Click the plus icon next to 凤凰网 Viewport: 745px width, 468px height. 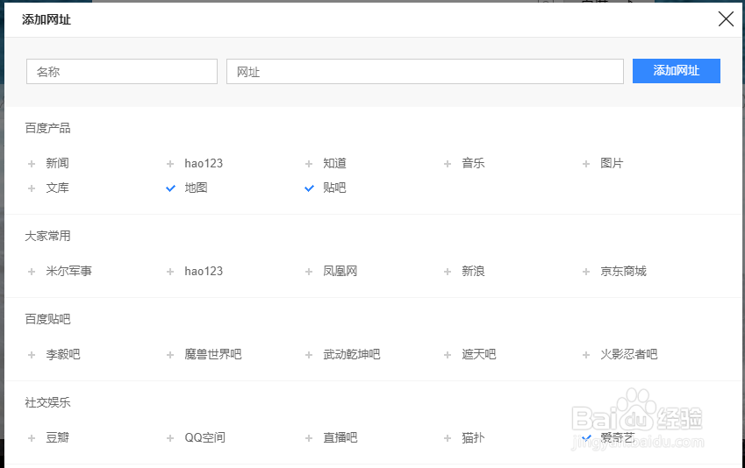pyautogui.click(x=309, y=272)
